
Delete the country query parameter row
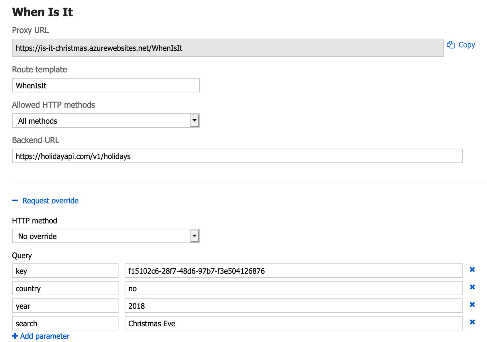pyautogui.click(x=472, y=287)
